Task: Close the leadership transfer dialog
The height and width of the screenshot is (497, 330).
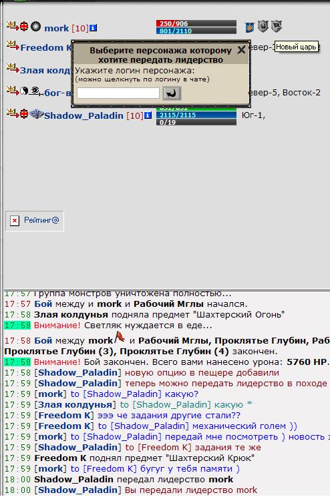Action: (x=241, y=49)
